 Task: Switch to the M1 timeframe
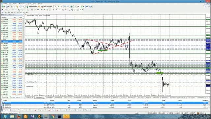click(2, 13)
